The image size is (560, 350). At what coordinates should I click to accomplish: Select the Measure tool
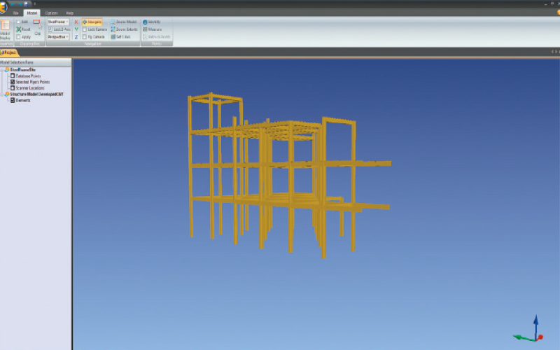click(152, 29)
